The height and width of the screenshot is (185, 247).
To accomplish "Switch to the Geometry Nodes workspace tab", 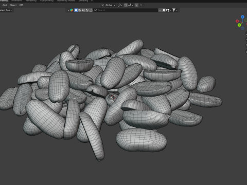I will [x=66, y=1].
